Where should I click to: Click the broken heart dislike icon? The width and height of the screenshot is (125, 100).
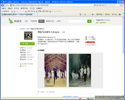[x=86, y=39]
